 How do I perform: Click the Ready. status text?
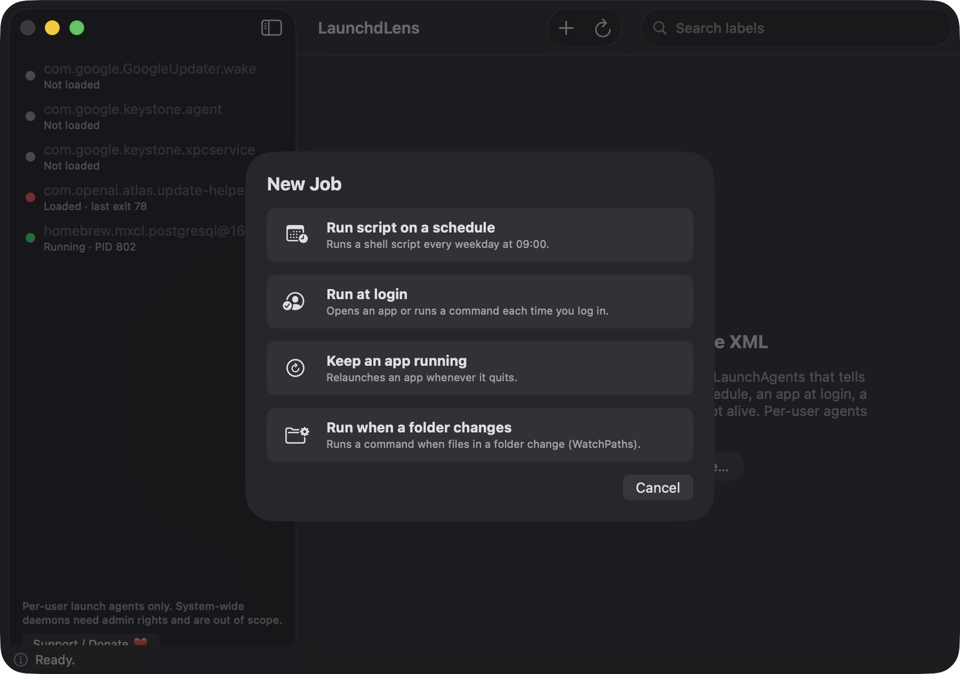click(55, 660)
